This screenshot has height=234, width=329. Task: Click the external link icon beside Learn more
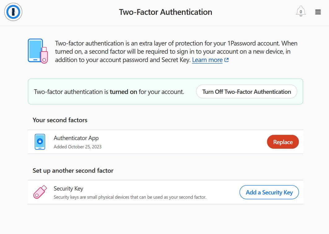click(x=226, y=60)
